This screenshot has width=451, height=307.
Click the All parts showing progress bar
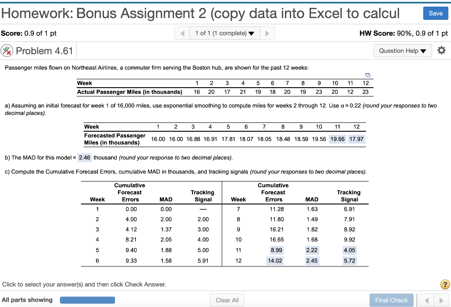tap(87, 300)
